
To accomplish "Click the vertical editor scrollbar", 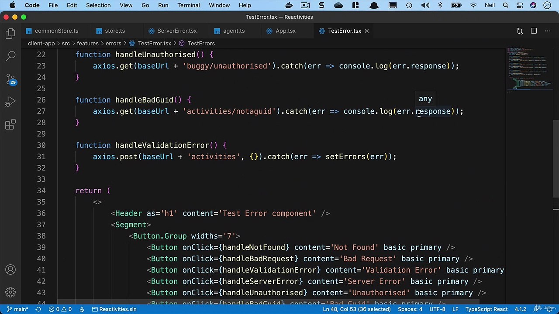I will [556, 158].
